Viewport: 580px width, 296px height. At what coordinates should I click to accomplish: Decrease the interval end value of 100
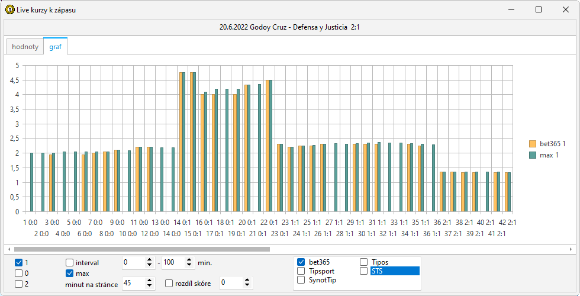(x=189, y=265)
